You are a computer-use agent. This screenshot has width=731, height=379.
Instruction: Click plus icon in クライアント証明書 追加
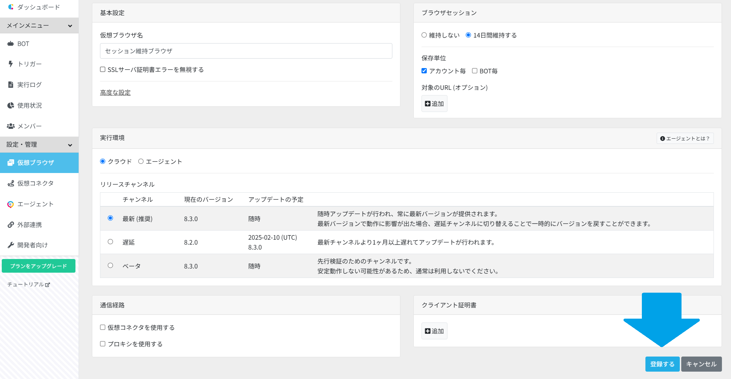click(x=427, y=331)
